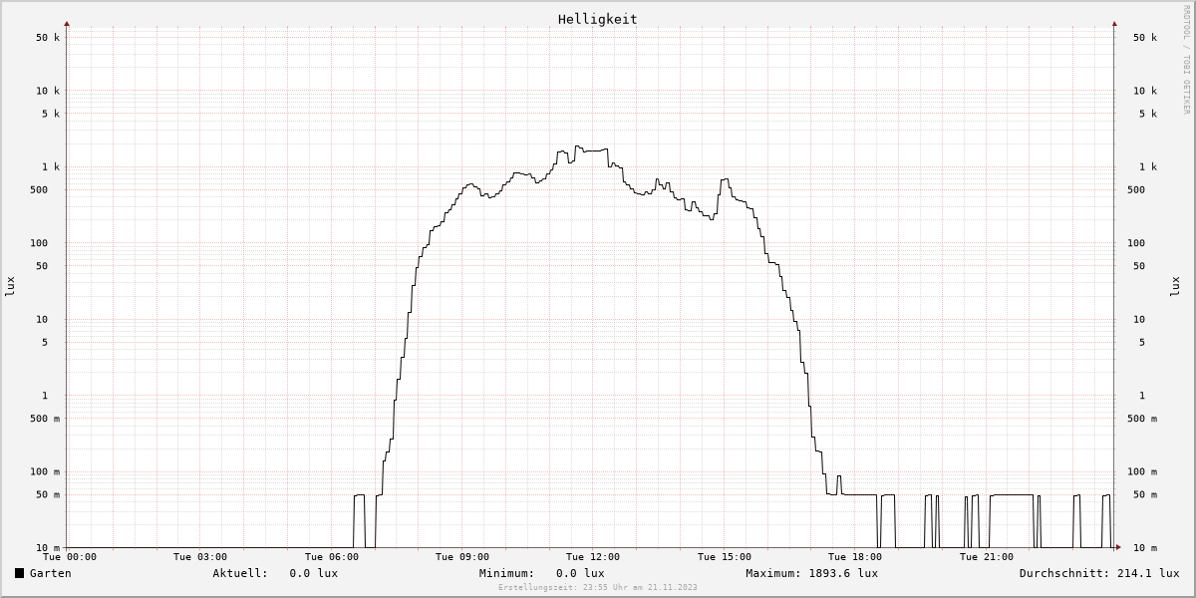This screenshot has height=598, width=1196.
Task: Select the "10 k" tick on left axis
Action: (48, 91)
